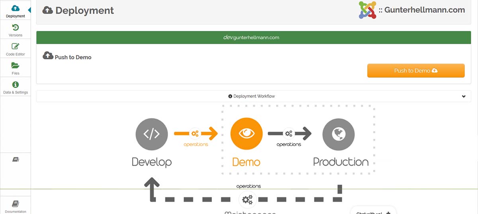This screenshot has height=214, width=478.
Task: Select the Production globe stage
Action: point(339,134)
